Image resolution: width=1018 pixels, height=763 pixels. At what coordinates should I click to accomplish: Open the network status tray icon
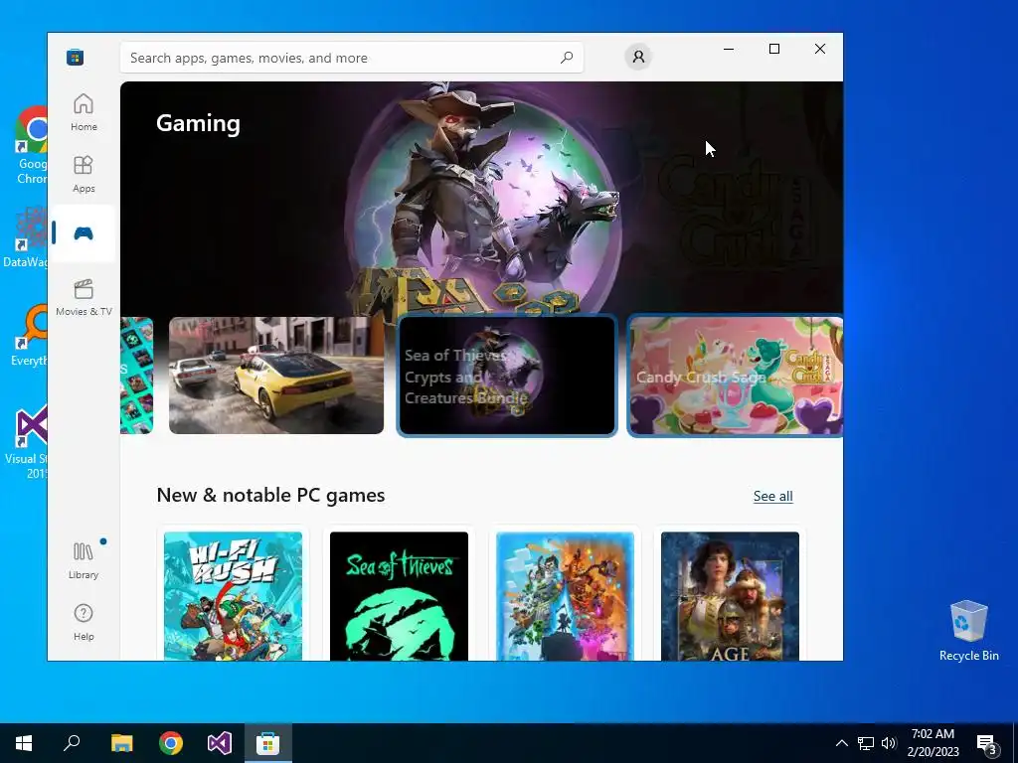tap(866, 743)
